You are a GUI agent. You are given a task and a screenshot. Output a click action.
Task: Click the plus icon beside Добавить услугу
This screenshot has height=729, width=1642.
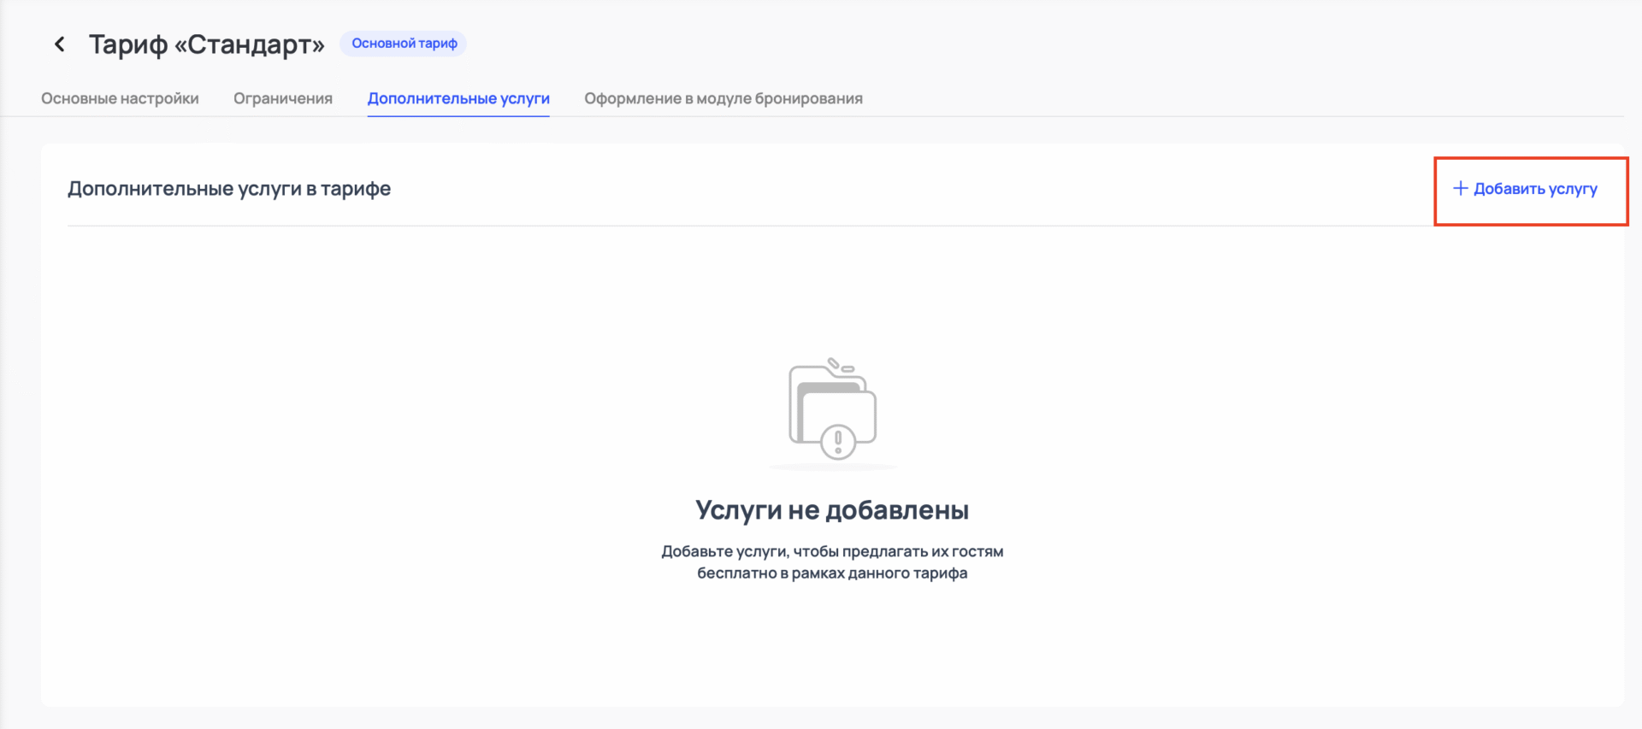(x=1460, y=188)
